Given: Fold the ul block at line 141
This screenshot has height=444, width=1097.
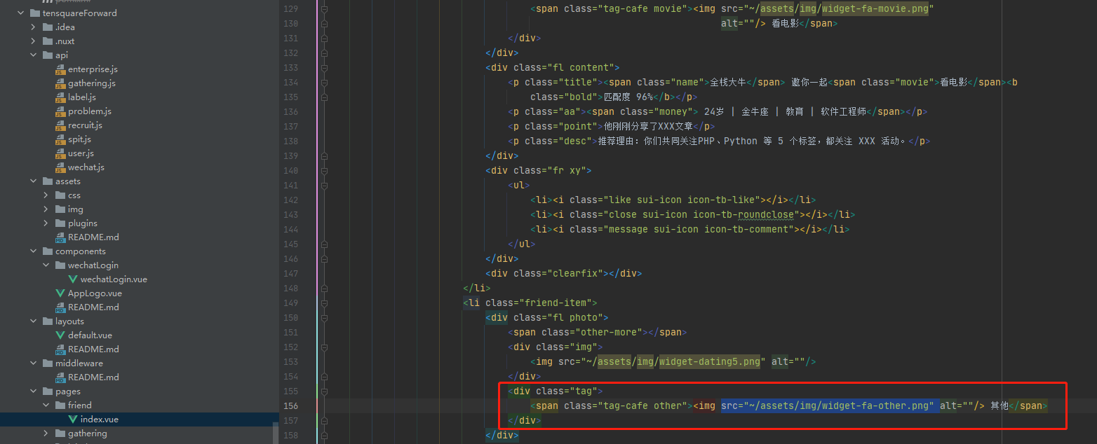Looking at the screenshot, I should [x=324, y=186].
